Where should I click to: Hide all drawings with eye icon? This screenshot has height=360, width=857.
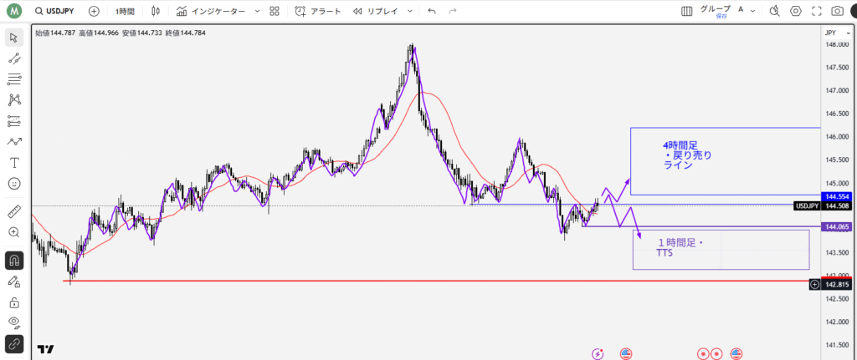[14, 322]
